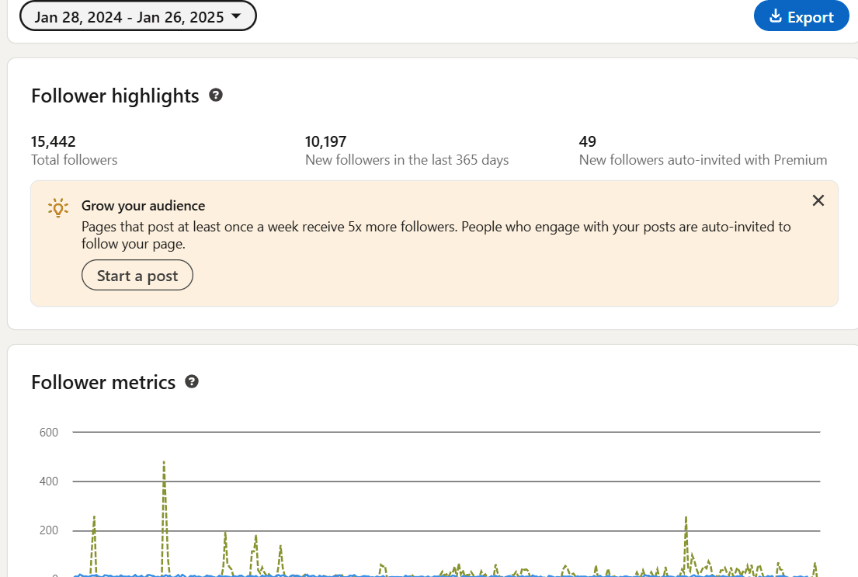Click the Total followers label
The width and height of the screenshot is (858, 577).
75,160
